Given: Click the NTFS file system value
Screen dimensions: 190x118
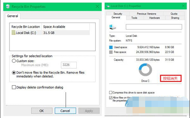Looking at the screenshot, I should coord(129,41).
